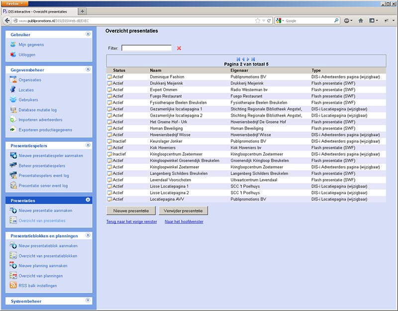Image resolution: width=398 pixels, height=311 pixels.
Task: Click Presentatiespelers event log icon
Action: coord(13,176)
